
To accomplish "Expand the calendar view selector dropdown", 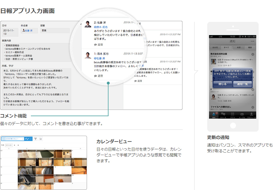I will pyautogui.click(x=13, y=139).
